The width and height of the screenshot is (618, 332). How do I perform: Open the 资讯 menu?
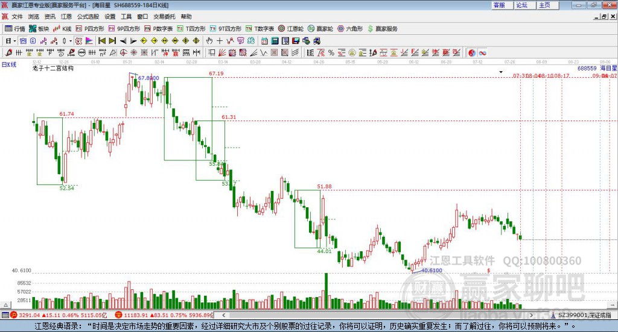(49, 16)
